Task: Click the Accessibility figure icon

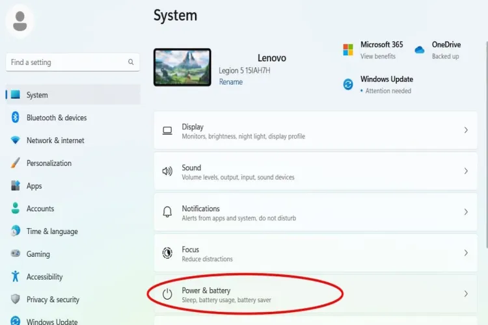Action: 16,277
